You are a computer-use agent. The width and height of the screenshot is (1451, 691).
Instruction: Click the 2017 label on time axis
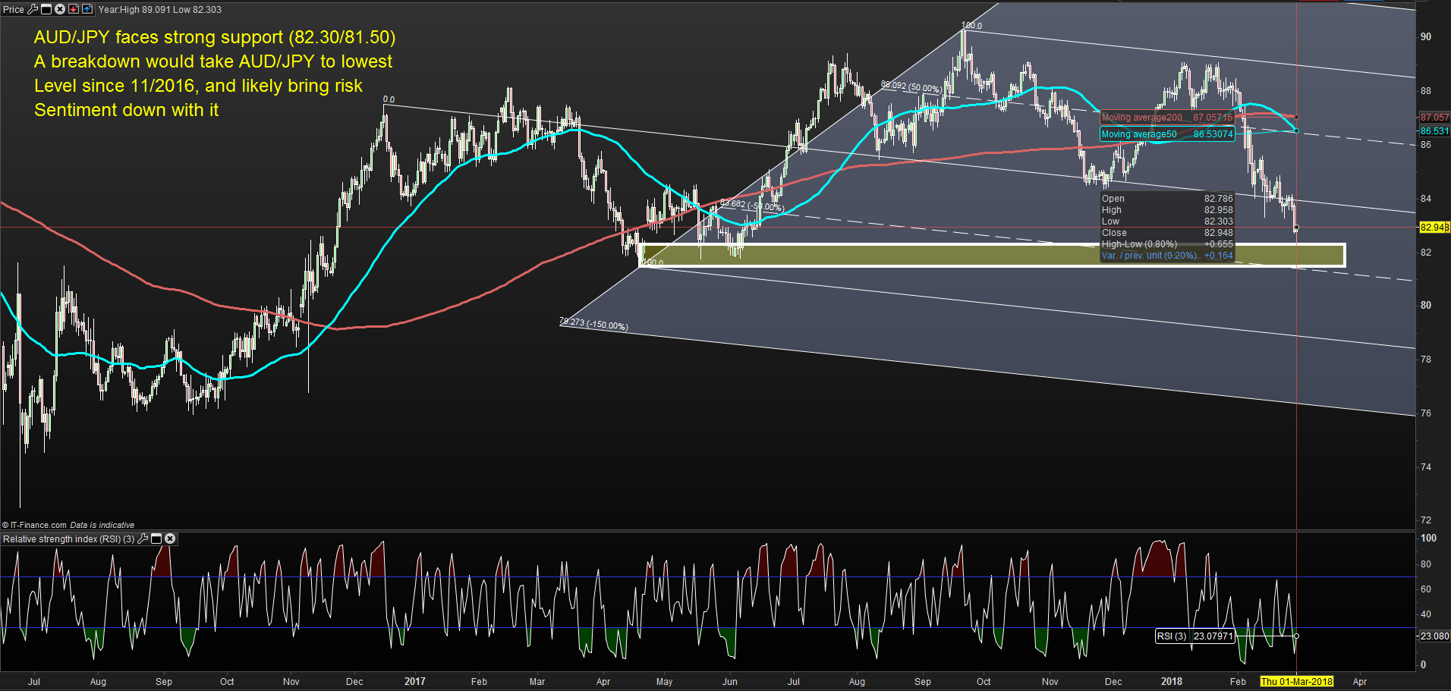tap(415, 681)
